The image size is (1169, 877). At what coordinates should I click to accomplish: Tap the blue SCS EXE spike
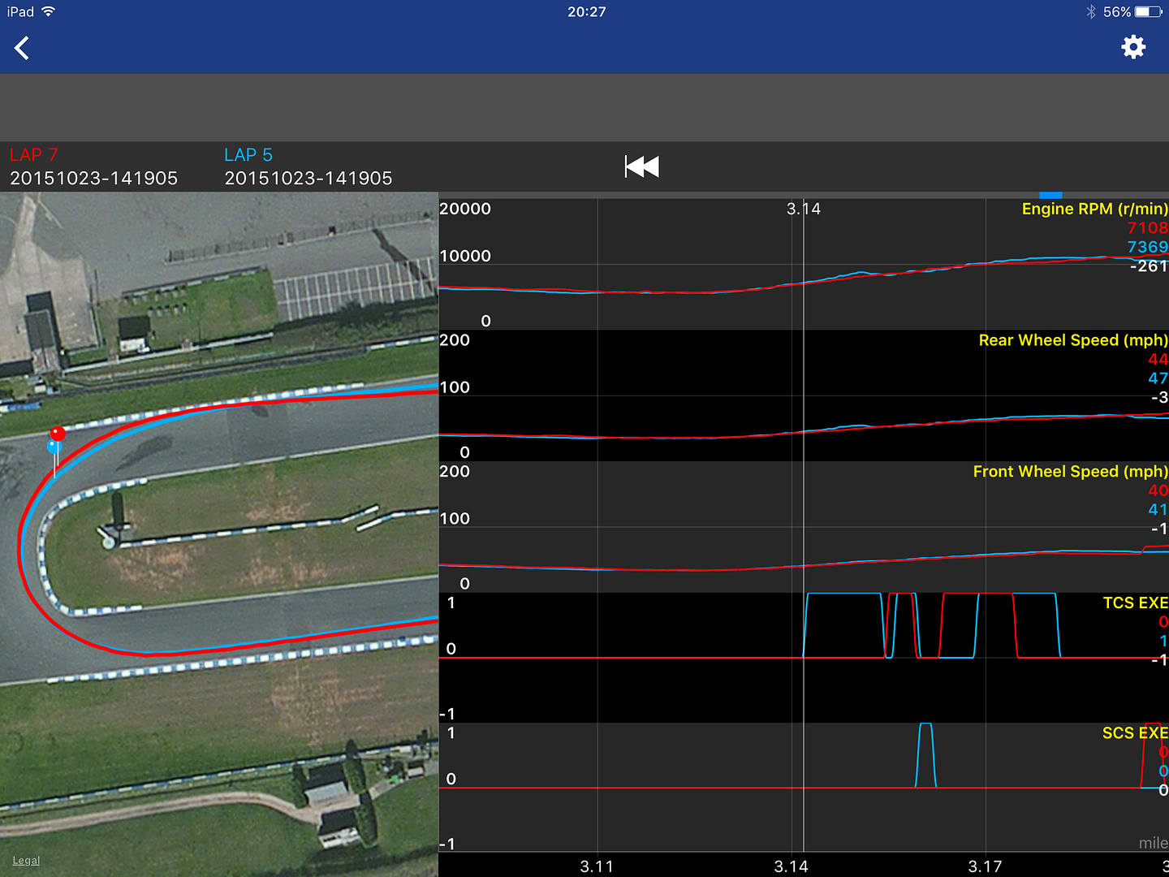click(x=925, y=755)
